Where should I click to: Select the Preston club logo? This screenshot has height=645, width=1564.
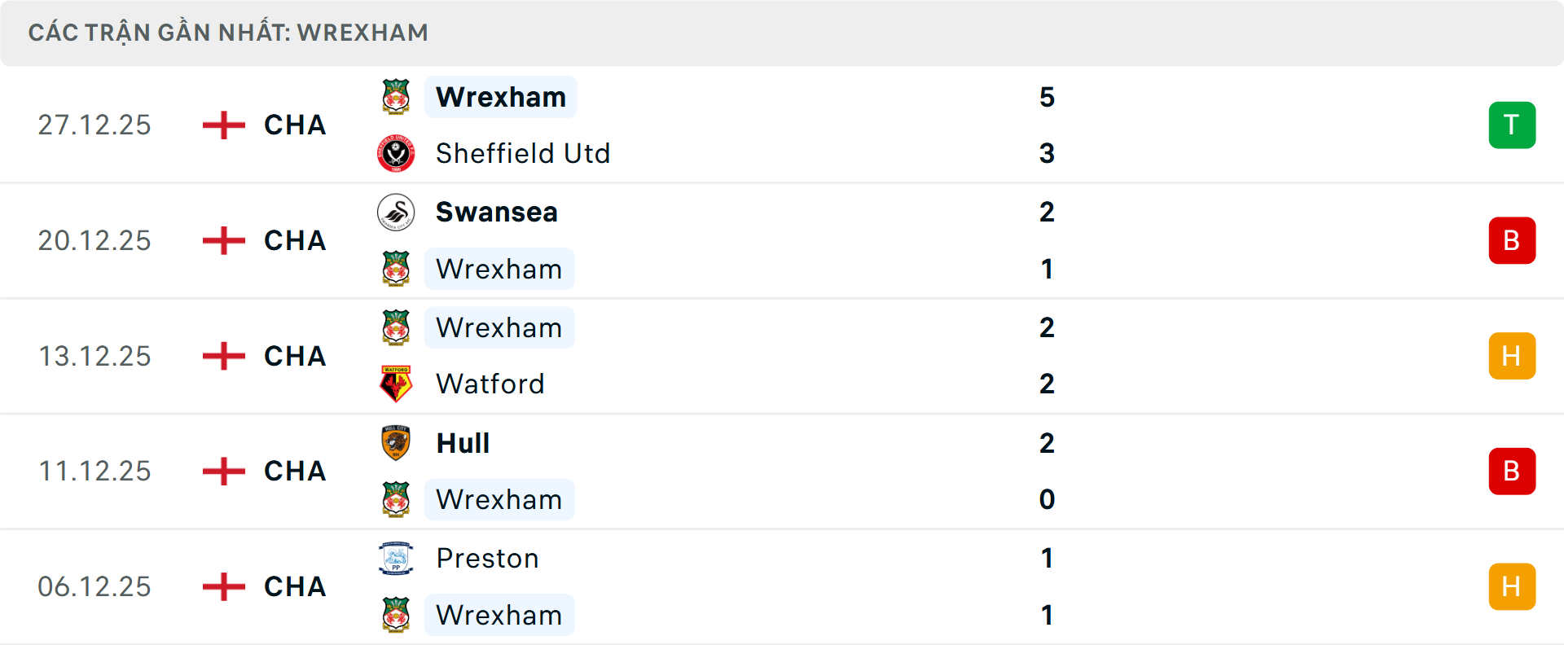tap(397, 559)
